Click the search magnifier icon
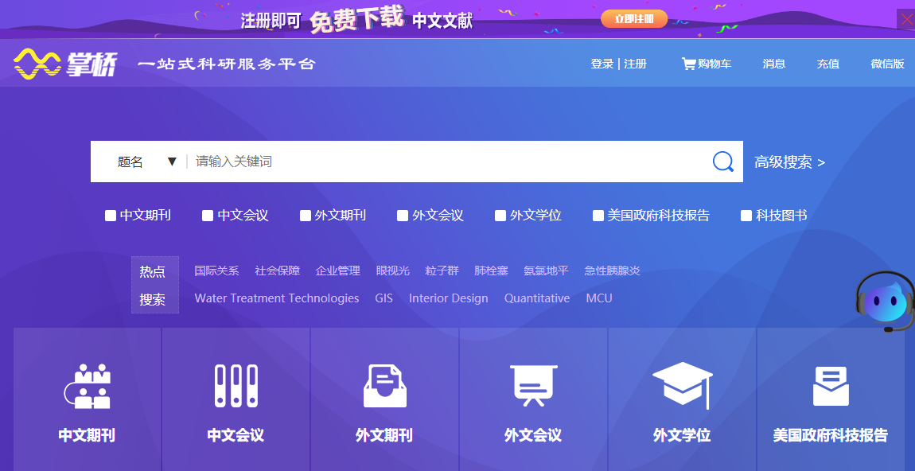The height and width of the screenshot is (471, 915). pos(722,161)
